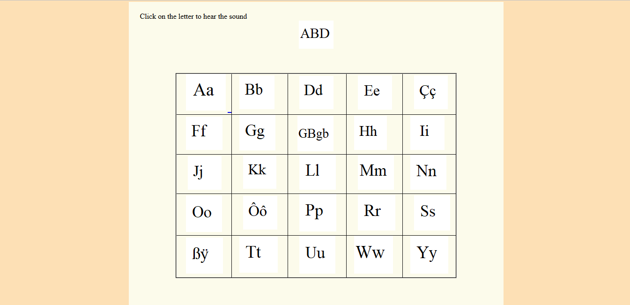
Task: Select the ßÿ letter tile
Action: (204, 255)
